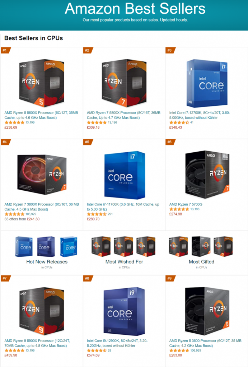Viewport: 248px width, 367px height.
Task: Open the AMD Ryzen 9 5900X Processor link
Action: click(x=37, y=343)
